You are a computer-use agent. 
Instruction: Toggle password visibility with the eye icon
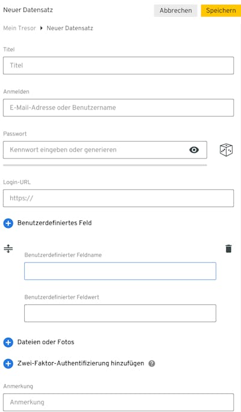pos(194,150)
